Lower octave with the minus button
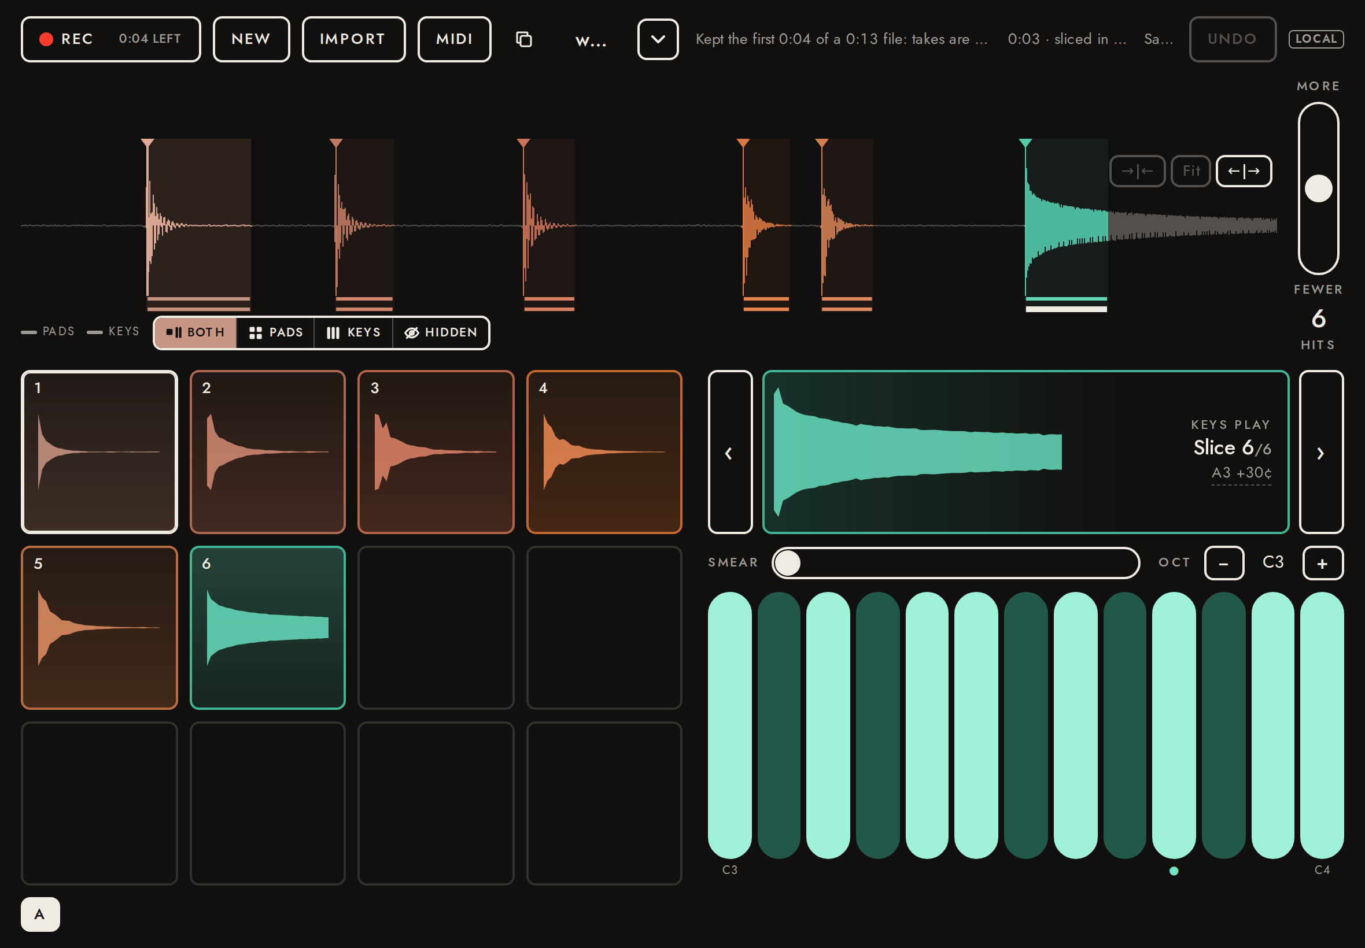This screenshot has height=948, width=1365. pos(1223,562)
